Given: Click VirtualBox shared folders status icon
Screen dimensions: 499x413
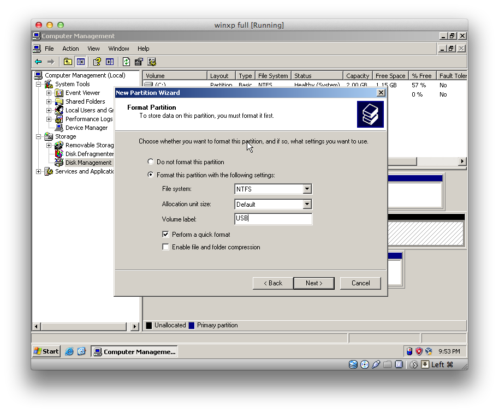Looking at the screenshot, I should click(387, 364).
